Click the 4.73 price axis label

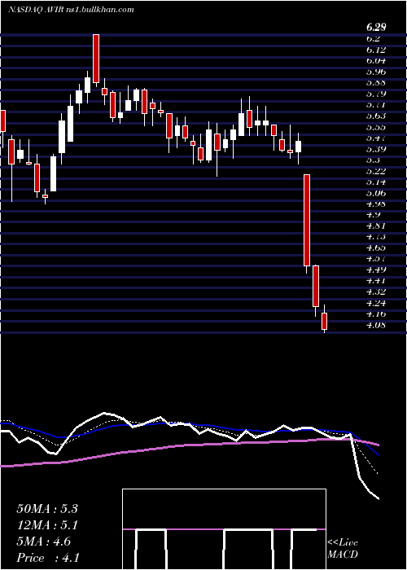[376, 237]
